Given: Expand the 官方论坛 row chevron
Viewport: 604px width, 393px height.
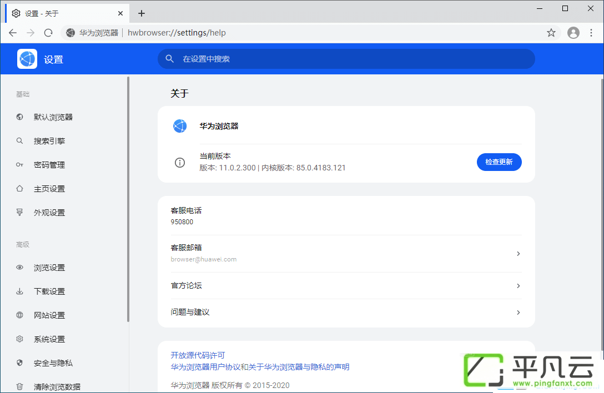Looking at the screenshot, I should point(518,286).
